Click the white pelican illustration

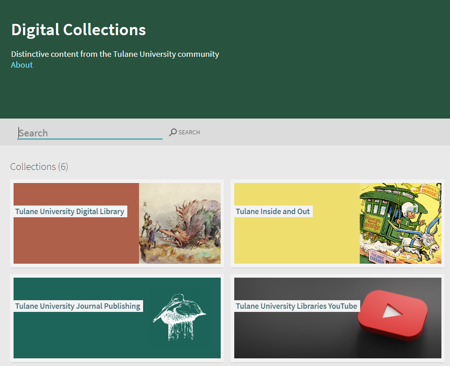point(179,316)
